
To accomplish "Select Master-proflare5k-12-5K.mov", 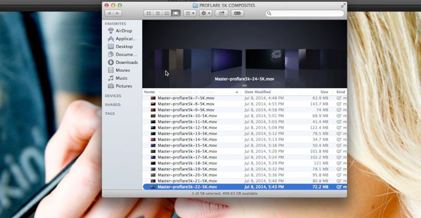I will tap(244, 128).
